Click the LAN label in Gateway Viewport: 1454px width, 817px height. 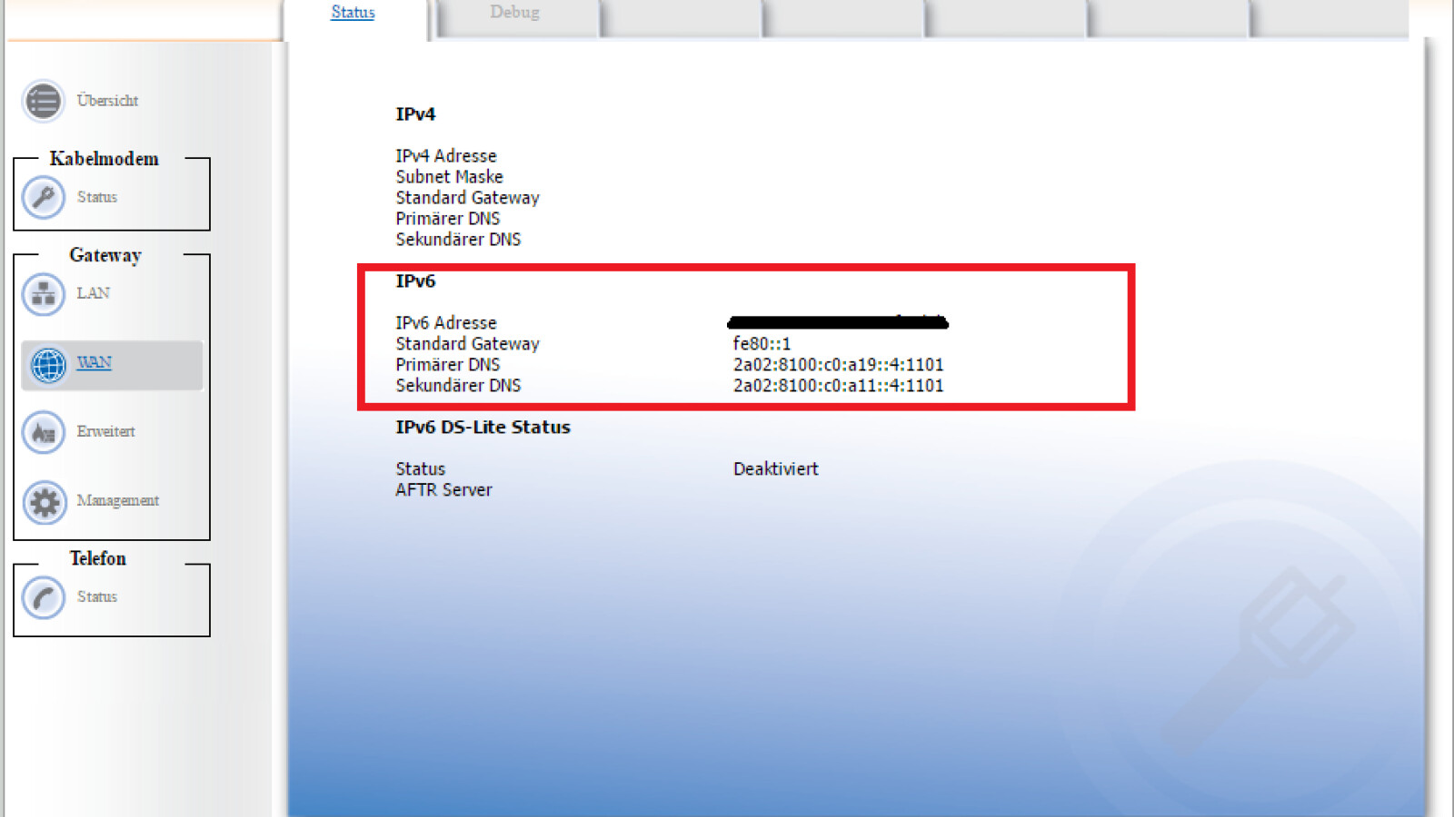[x=93, y=293]
